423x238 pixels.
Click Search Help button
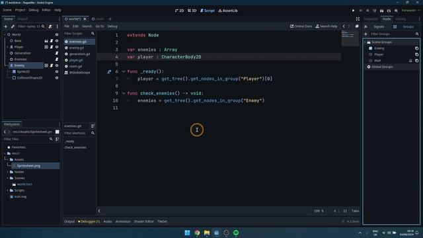tap(326, 26)
